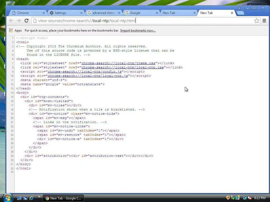The width and height of the screenshot is (270, 202).
Task: Close the Settings tab
Action: coord(81,13)
